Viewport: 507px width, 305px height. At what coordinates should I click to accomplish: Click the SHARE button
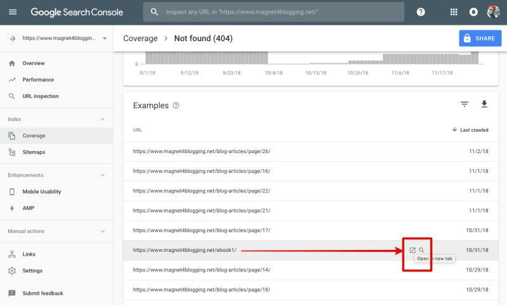click(x=480, y=38)
